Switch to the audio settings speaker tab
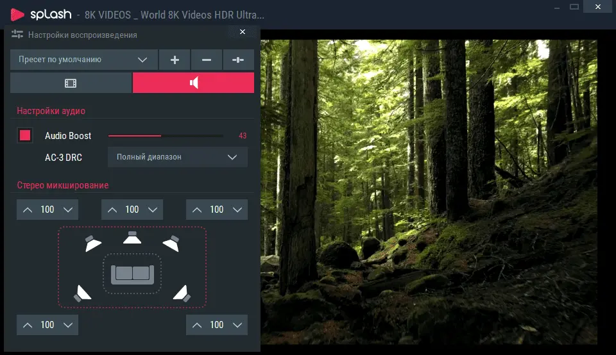This screenshot has width=616, height=355. point(193,83)
